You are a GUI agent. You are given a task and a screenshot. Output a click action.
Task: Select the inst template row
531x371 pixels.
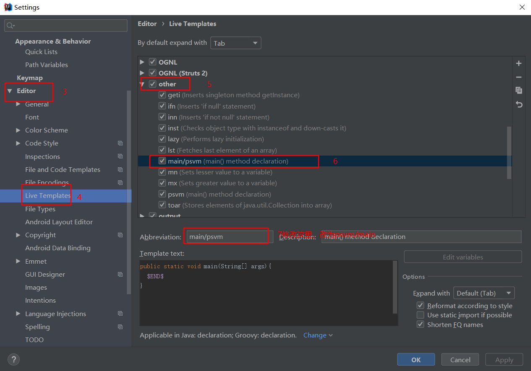325,128
